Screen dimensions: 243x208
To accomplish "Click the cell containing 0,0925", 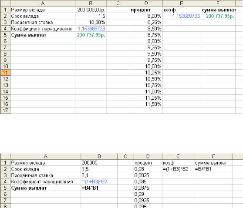I will pyautogui.click(x=148, y=201).
